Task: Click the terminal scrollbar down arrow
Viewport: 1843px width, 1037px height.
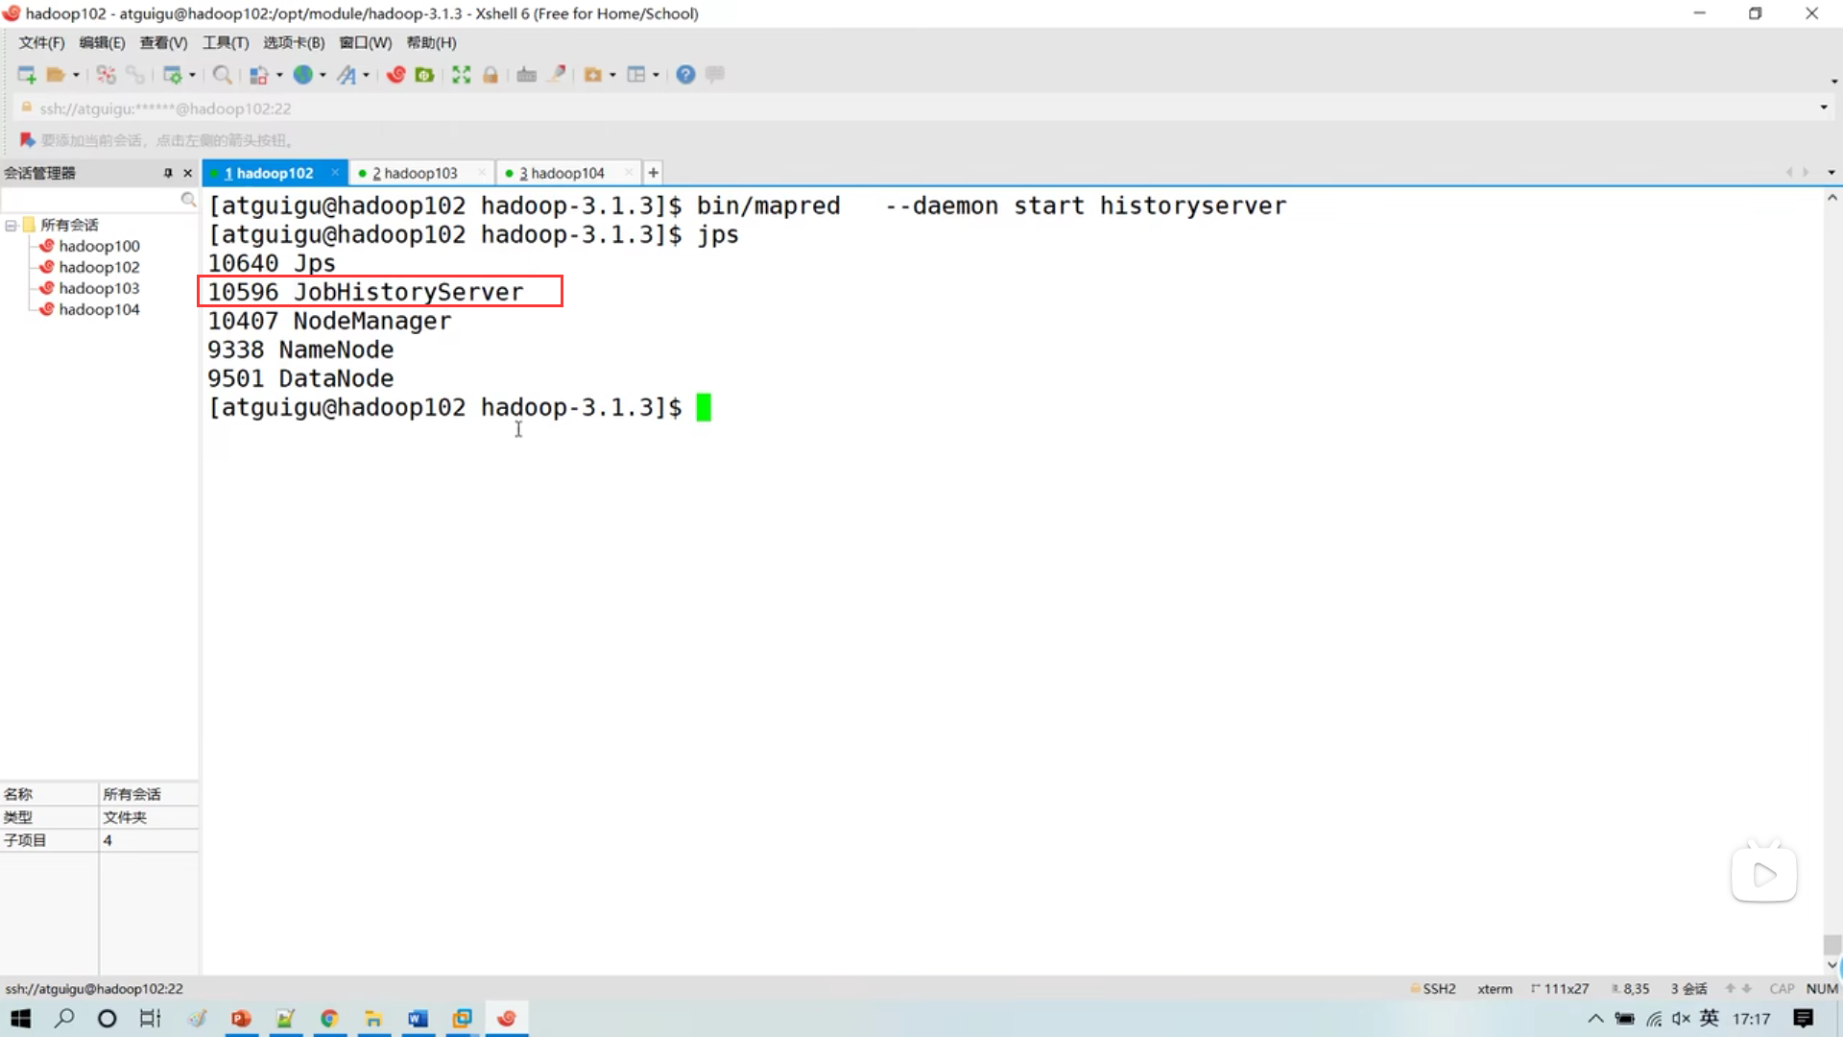Action: point(1832,965)
